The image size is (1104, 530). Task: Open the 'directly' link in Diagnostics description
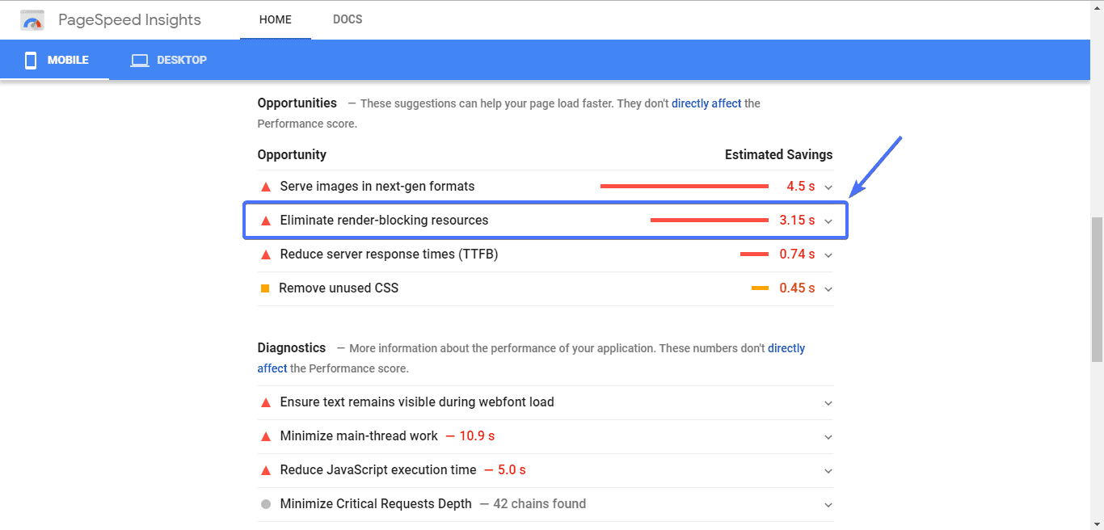pyautogui.click(x=786, y=348)
